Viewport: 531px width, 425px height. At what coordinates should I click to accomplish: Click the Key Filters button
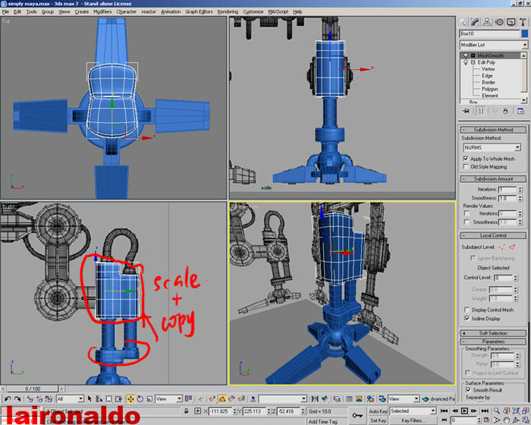(415, 420)
